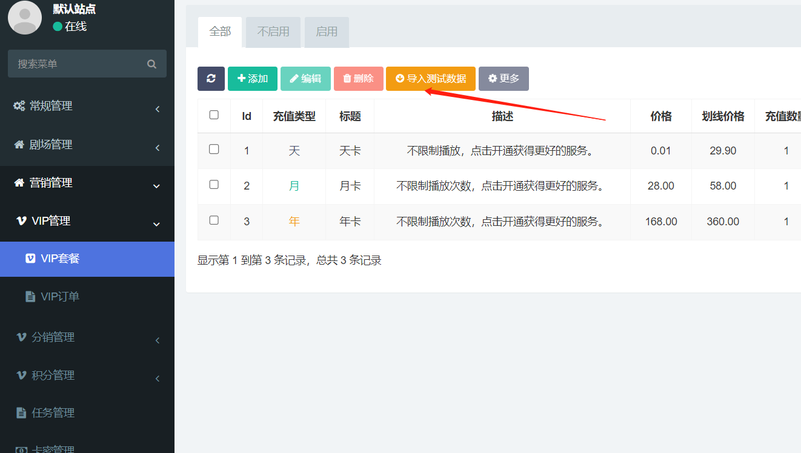
Task: Open the 更多 dropdown menu
Action: click(x=504, y=79)
